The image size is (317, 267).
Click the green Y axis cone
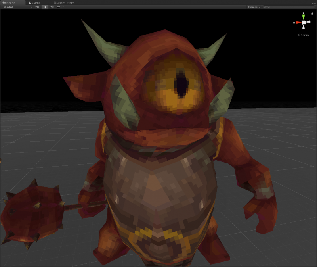[x=304, y=17]
